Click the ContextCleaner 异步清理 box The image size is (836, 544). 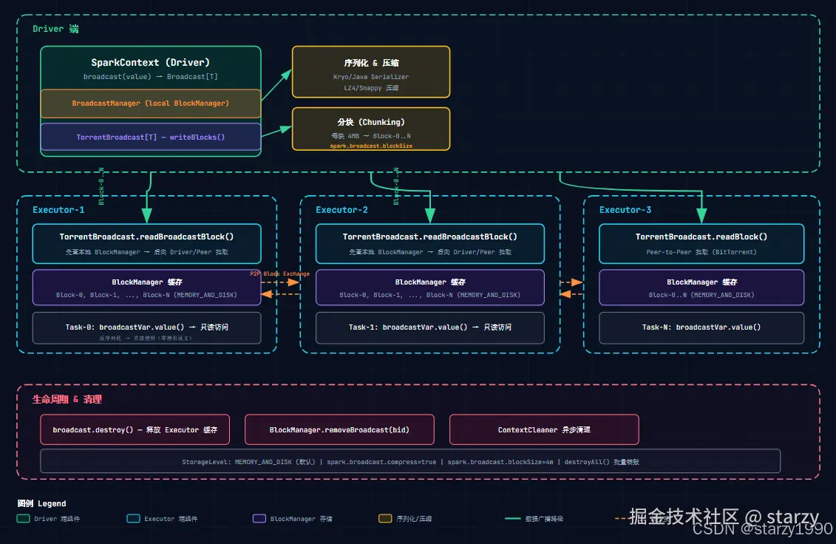click(x=544, y=429)
